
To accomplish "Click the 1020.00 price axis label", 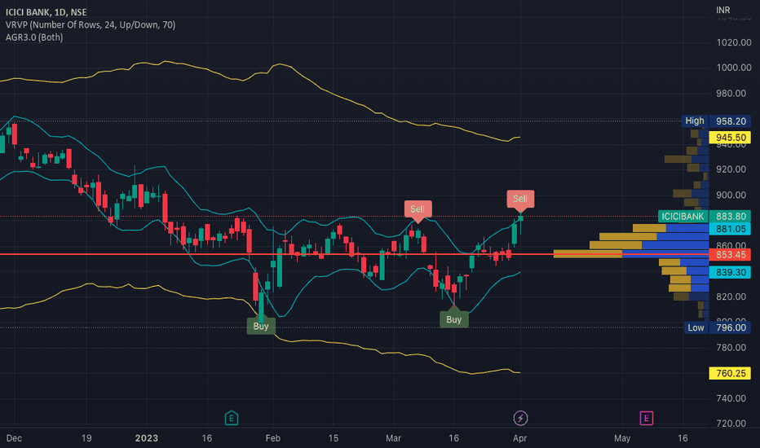I will coord(734,42).
